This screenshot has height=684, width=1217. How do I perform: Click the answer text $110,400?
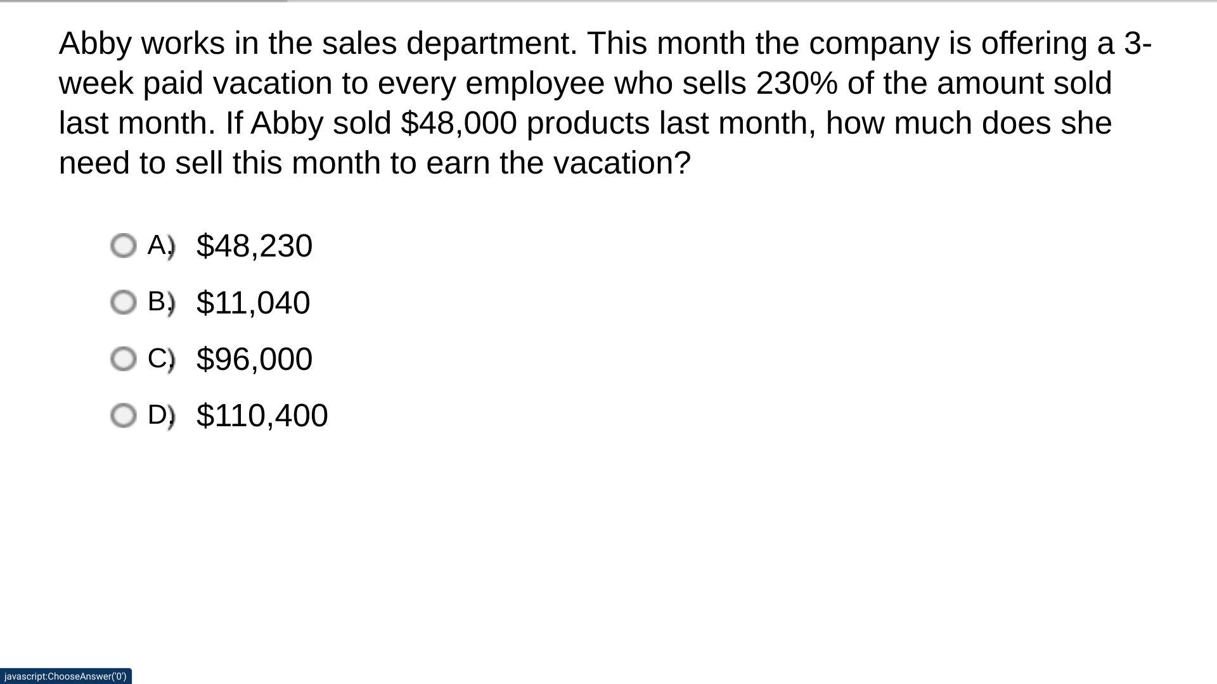[262, 416]
